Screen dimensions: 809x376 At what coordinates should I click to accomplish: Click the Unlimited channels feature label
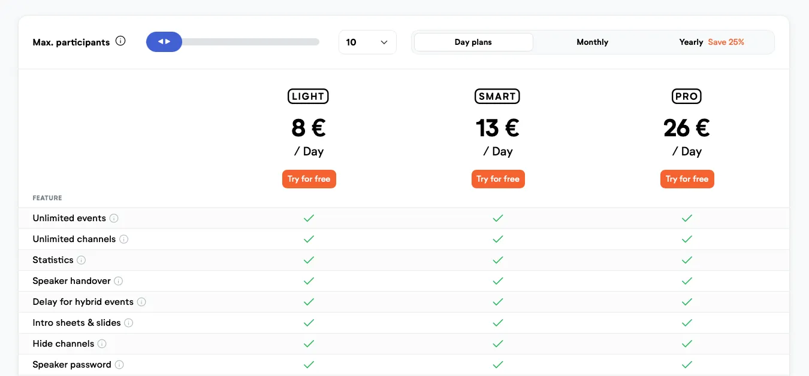coord(74,239)
